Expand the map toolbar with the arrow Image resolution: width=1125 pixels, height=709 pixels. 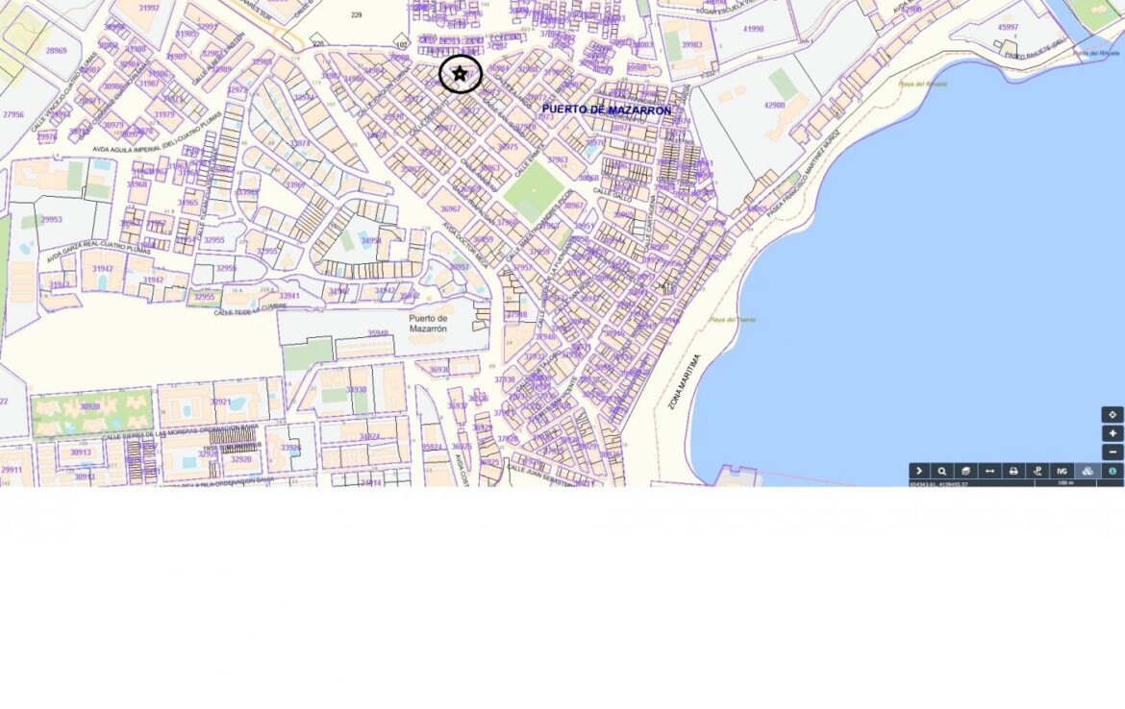click(x=919, y=471)
